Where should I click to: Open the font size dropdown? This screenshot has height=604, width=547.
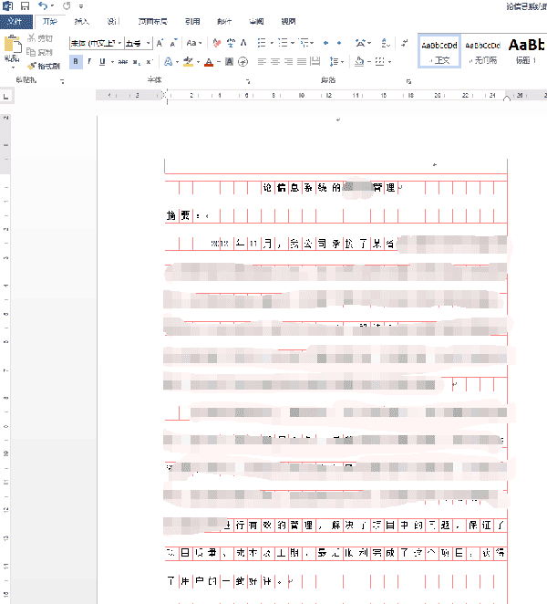pos(148,44)
